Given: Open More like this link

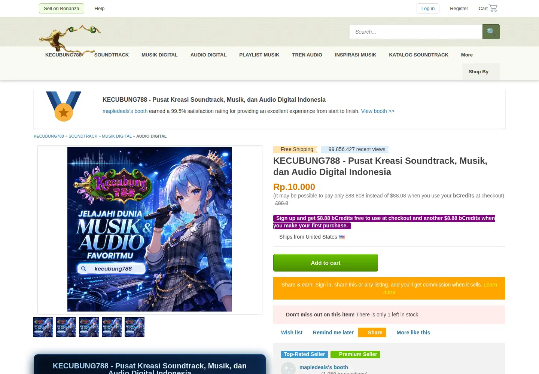Looking at the screenshot, I should pyautogui.click(x=413, y=332).
